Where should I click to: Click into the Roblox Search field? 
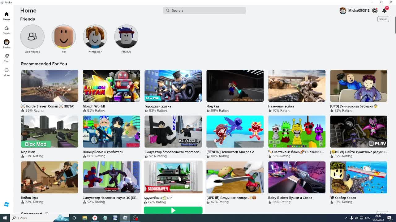pyautogui.click(x=204, y=10)
